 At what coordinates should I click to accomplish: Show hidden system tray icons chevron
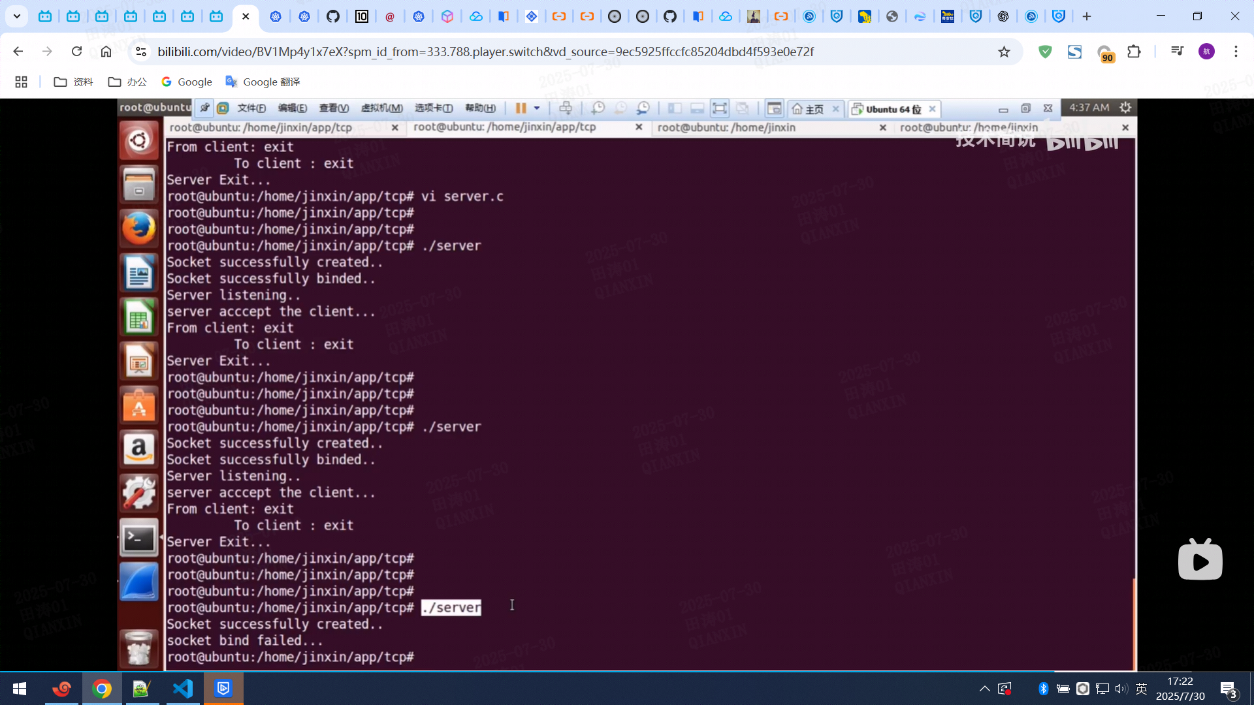click(x=984, y=689)
